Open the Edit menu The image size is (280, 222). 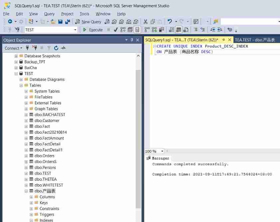tap(19, 14)
